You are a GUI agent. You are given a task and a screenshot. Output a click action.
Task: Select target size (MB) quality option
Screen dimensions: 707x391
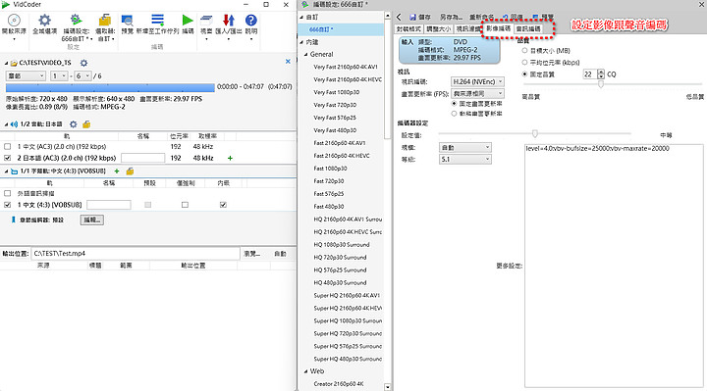tap(524, 50)
